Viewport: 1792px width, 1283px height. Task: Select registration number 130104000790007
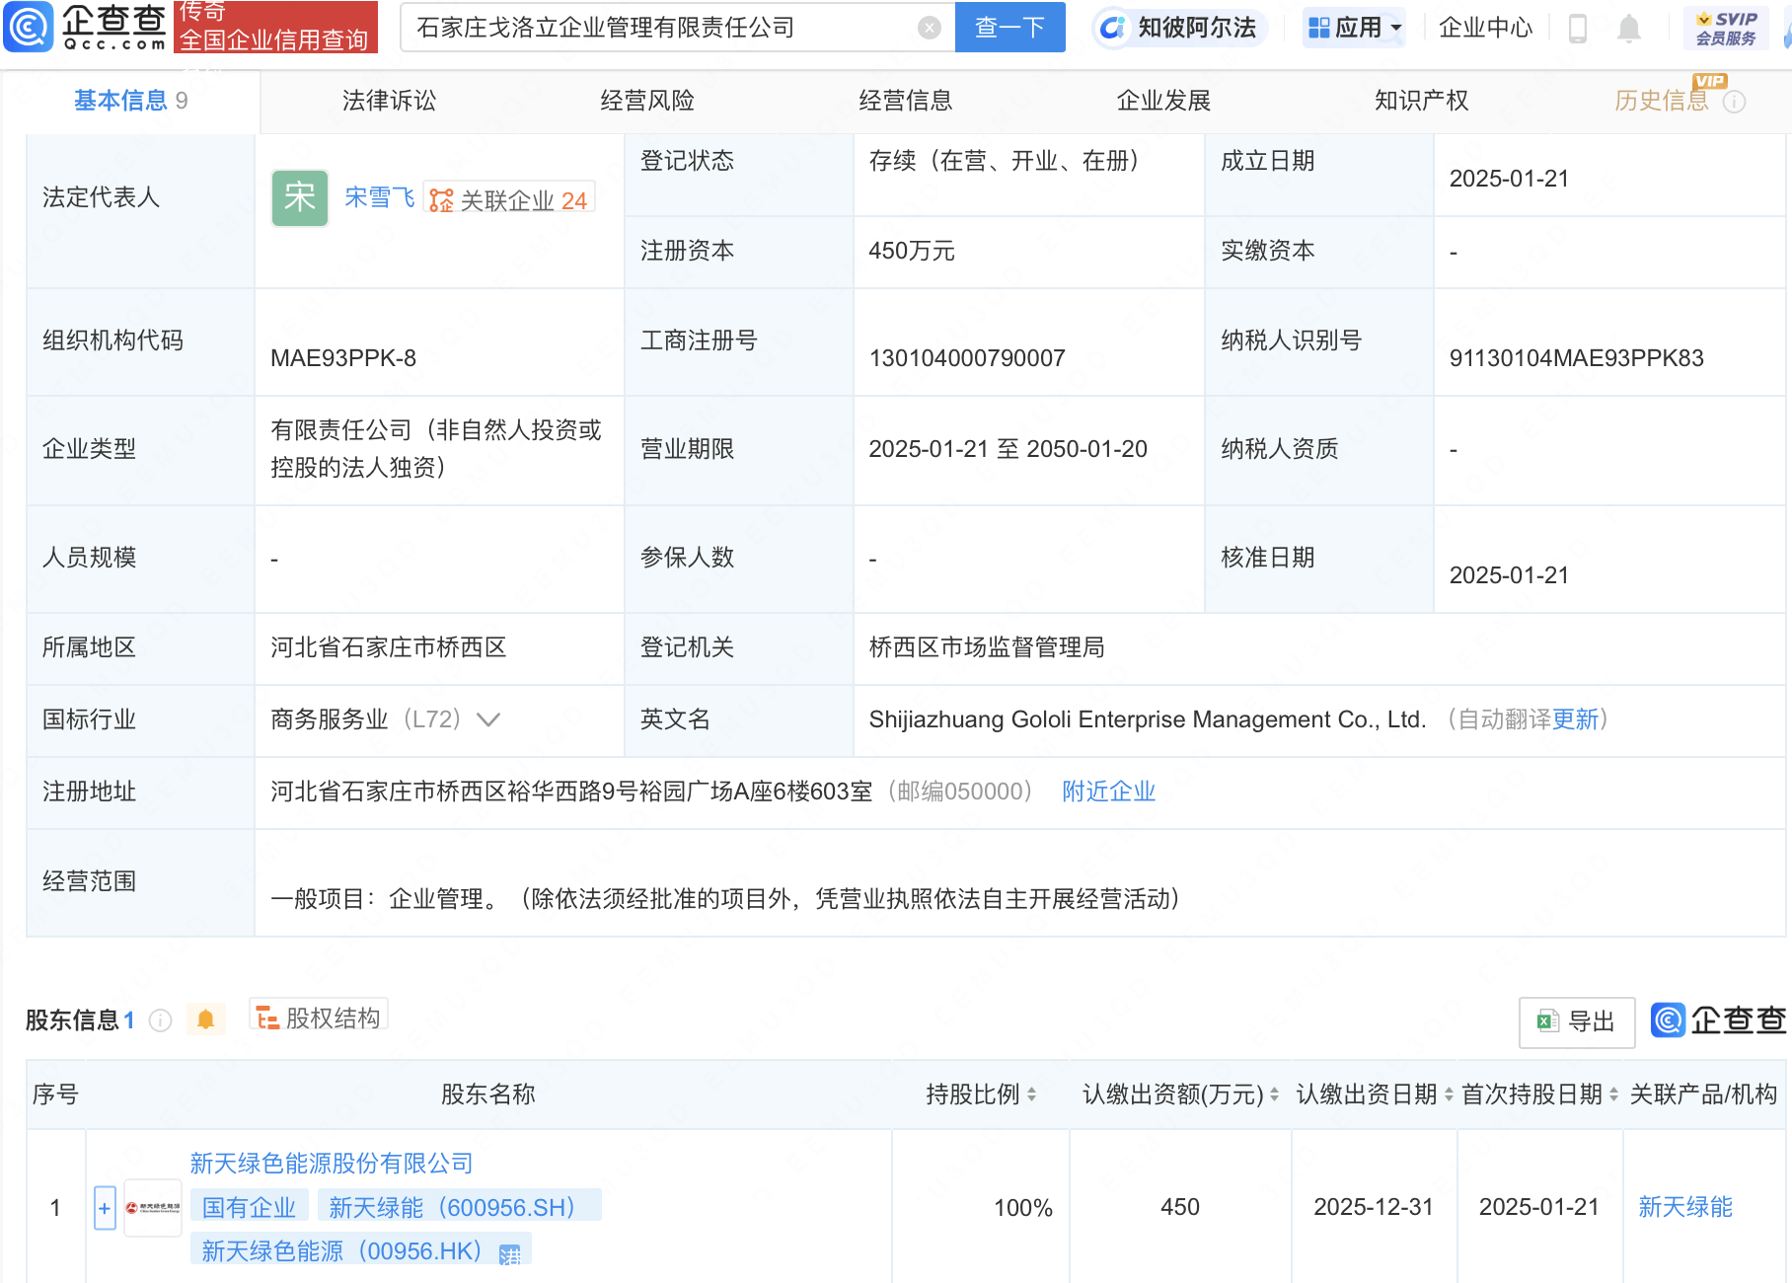tap(966, 358)
